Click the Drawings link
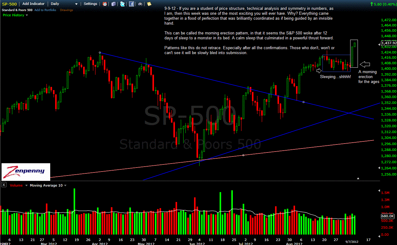Screen dimensions: 397x245 [67, 10]
